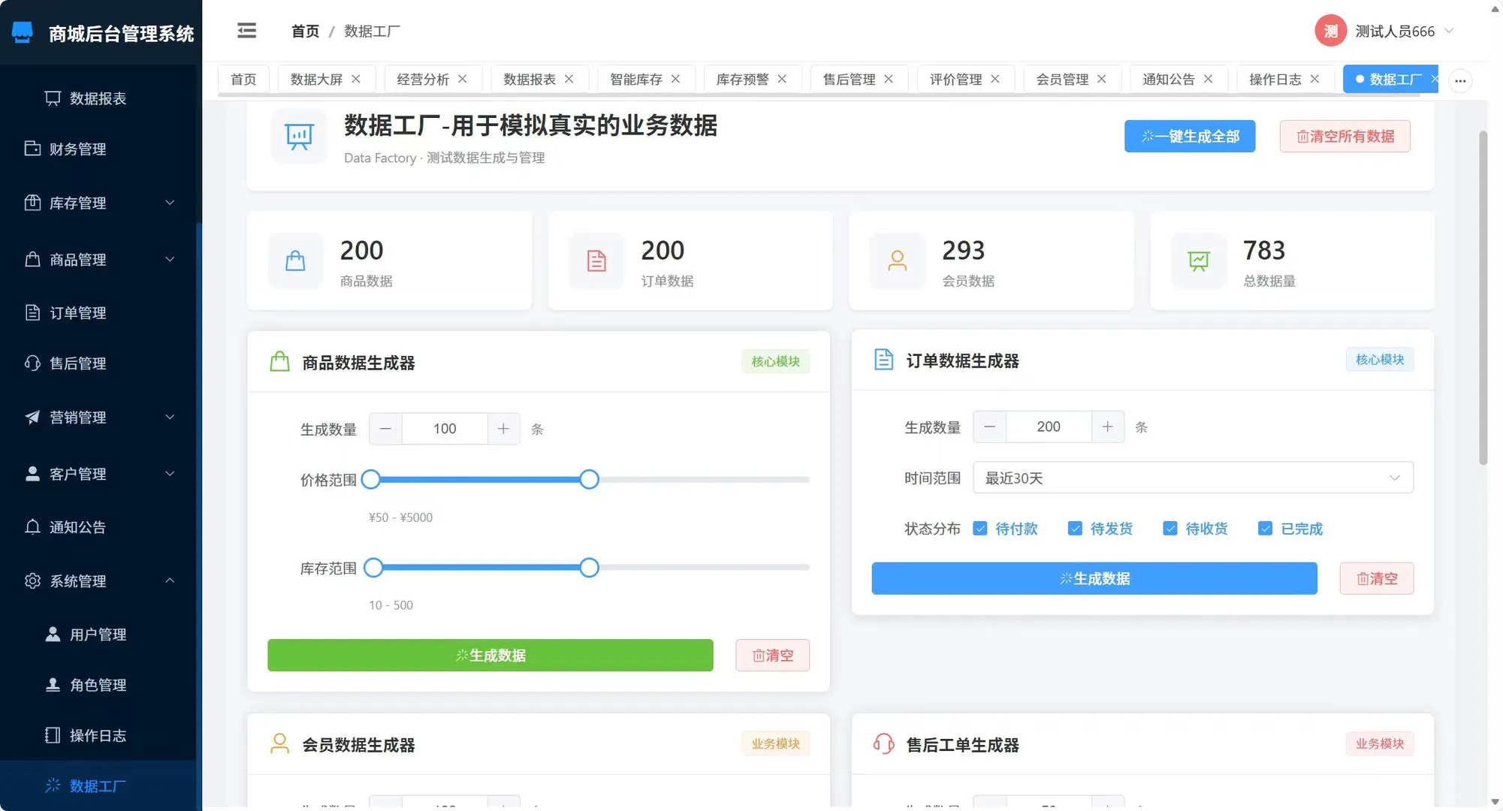Select the 操作日志 sidebar icon
Screen dimensions: 1503x811
53,735
